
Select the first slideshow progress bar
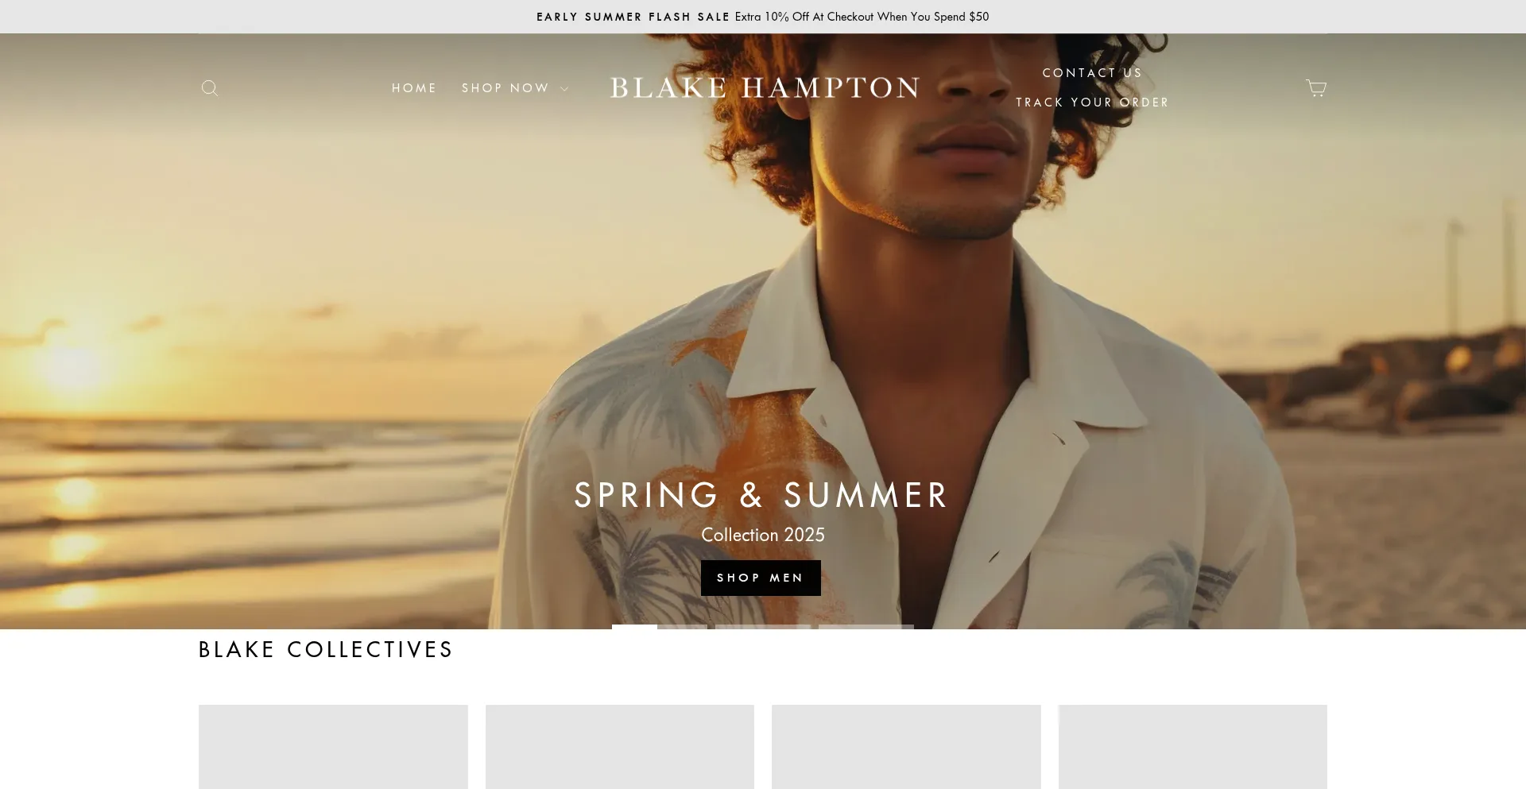pyautogui.click(x=660, y=627)
